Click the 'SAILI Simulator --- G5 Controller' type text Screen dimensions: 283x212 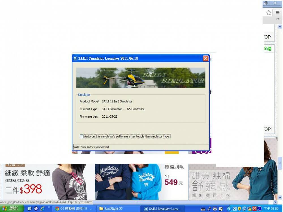tap(123, 109)
